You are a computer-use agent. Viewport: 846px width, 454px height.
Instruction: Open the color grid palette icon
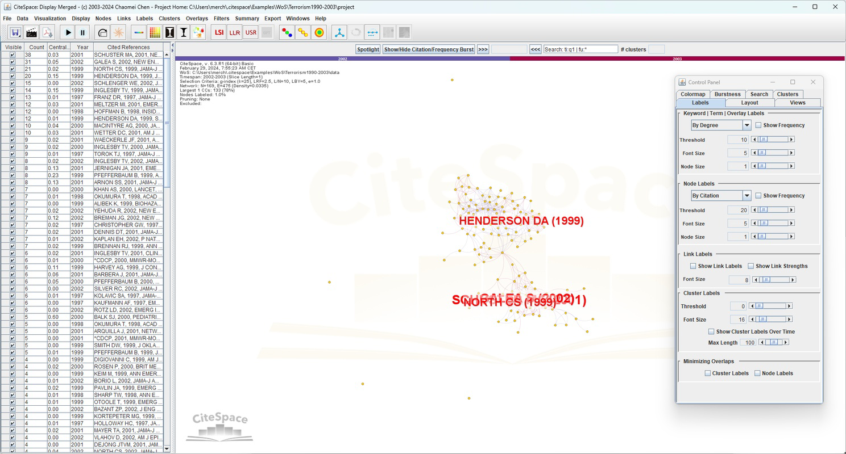(154, 32)
